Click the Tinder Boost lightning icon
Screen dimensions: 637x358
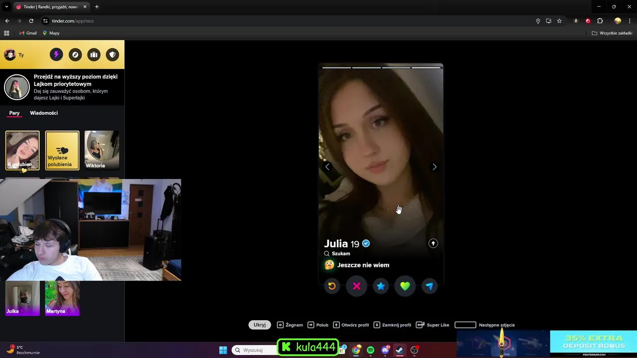click(x=56, y=55)
